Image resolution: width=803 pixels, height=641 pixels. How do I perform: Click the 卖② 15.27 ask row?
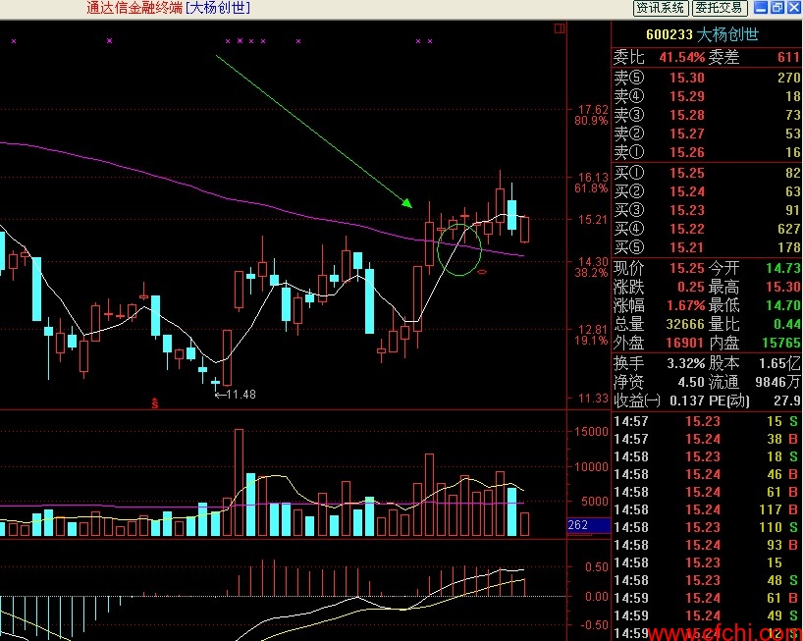707,134
